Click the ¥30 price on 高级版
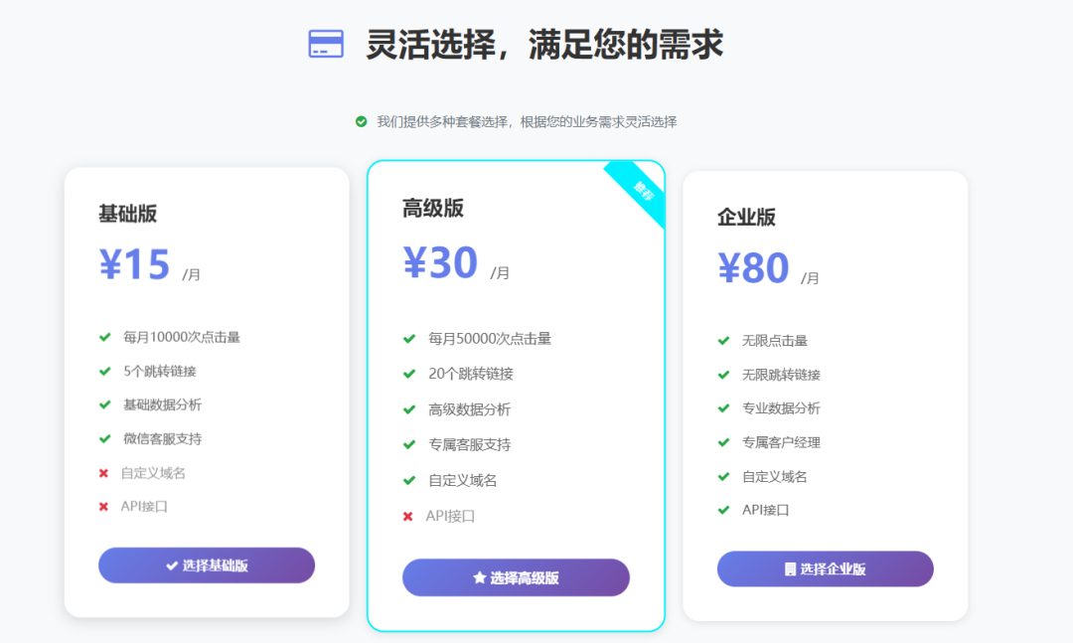This screenshot has width=1073, height=643. (441, 261)
